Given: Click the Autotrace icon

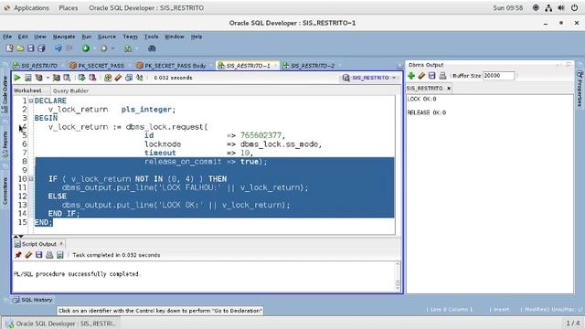Looking at the screenshot, I should pyautogui.click(x=57, y=78).
